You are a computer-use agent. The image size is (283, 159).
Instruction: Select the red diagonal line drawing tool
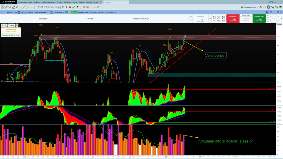(x=27, y=7)
